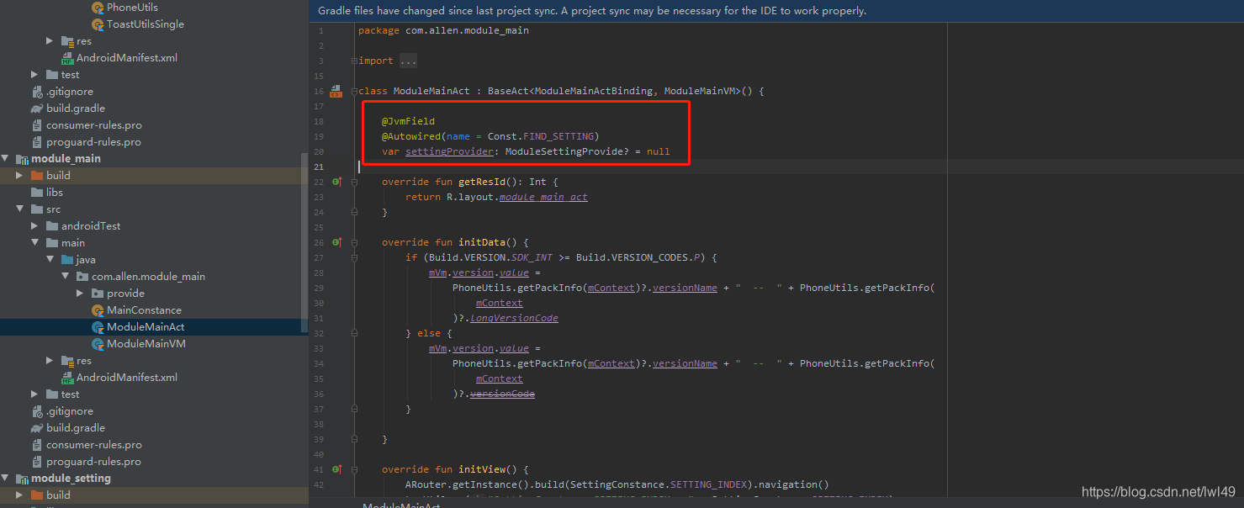Click the MainConstance class icon
Image resolution: width=1244 pixels, height=508 pixels.
pyautogui.click(x=98, y=310)
